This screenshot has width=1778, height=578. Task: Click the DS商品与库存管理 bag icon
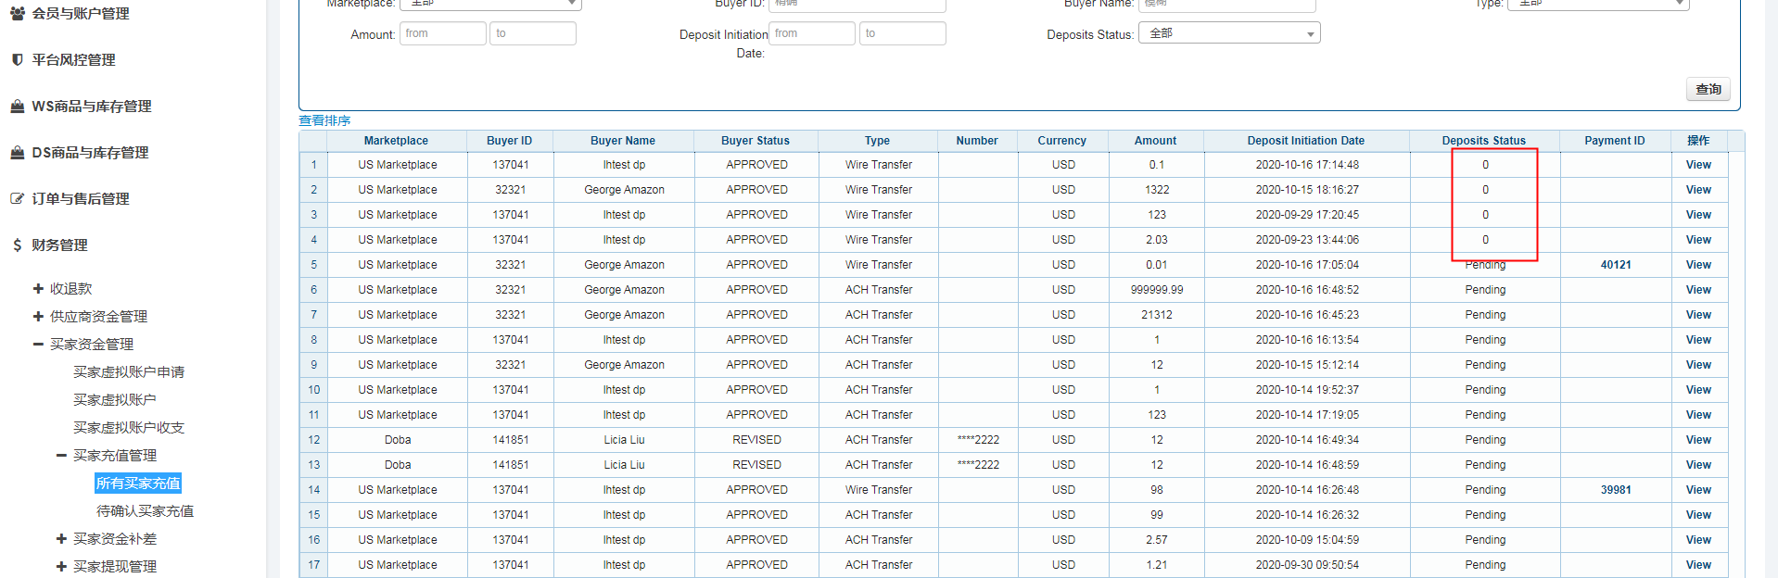tap(17, 153)
